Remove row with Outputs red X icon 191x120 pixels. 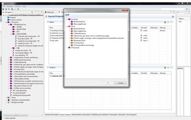click(x=168, y=68)
